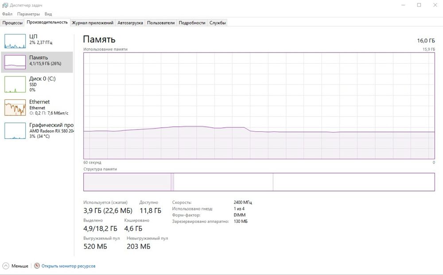Click the Выгружаемый пул label

(x=101, y=238)
